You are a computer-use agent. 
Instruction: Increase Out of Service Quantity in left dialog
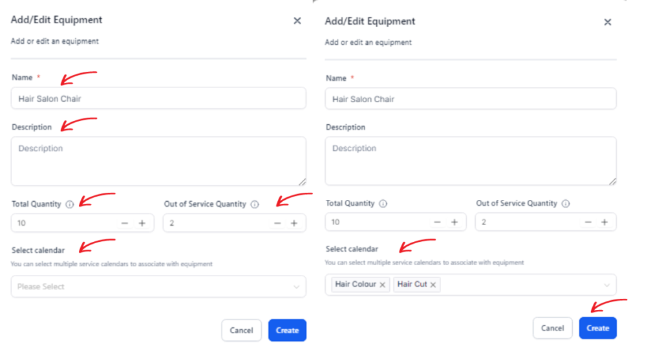click(294, 223)
